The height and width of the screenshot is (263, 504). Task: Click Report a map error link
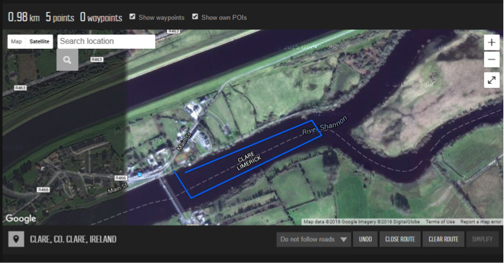pyautogui.click(x=481, y=222)
